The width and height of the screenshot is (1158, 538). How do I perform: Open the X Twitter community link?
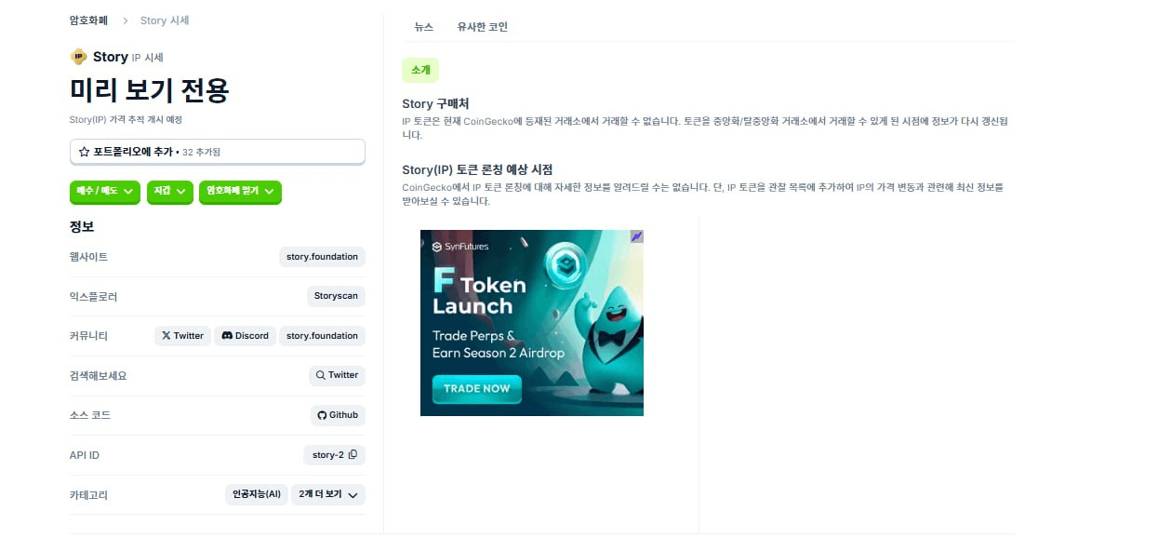(x=182, y=336)
